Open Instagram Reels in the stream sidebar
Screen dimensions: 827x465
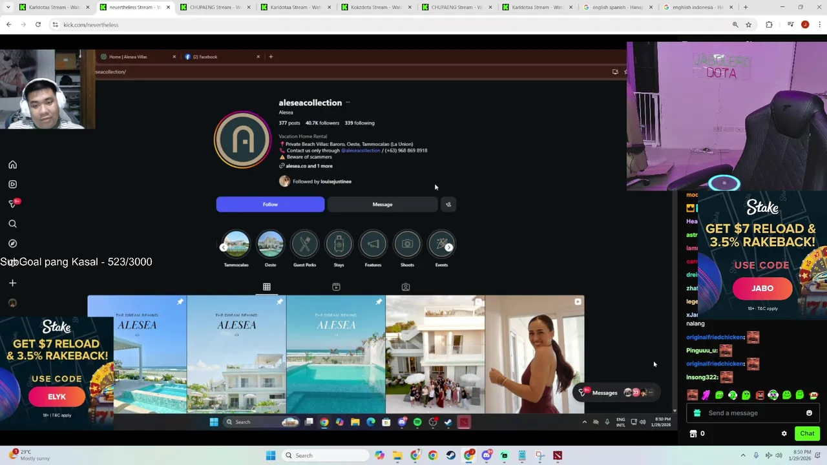pos(12,184)
